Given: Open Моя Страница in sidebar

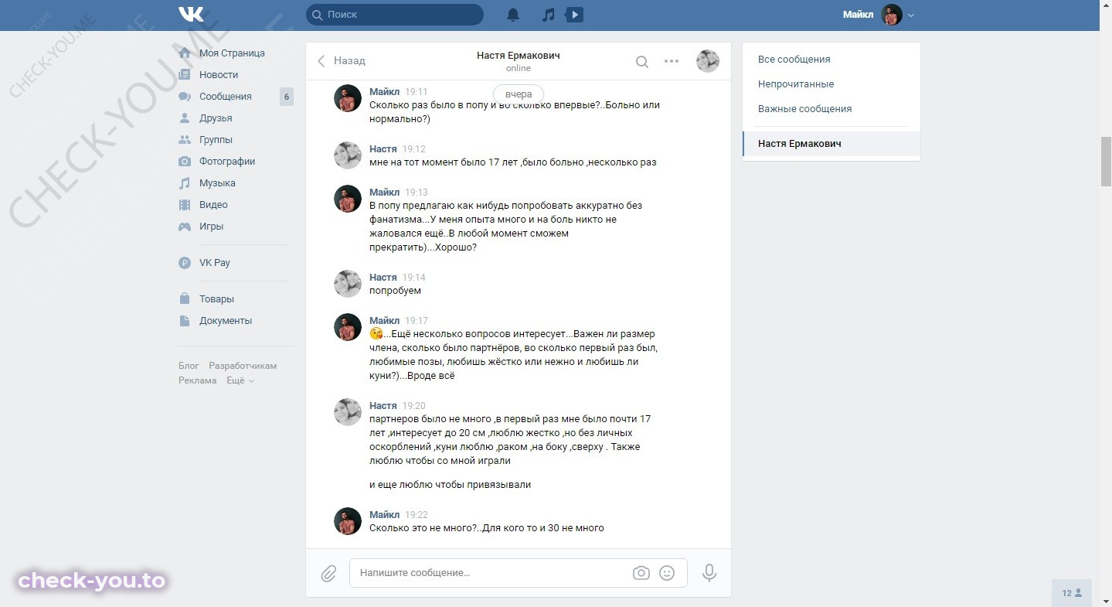Looking at the screenshot, I should pos(232,53).
